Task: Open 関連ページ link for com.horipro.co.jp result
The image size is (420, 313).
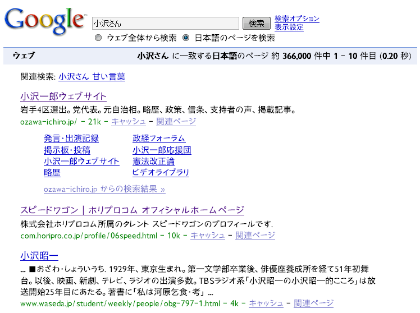Action: [255, 236]
